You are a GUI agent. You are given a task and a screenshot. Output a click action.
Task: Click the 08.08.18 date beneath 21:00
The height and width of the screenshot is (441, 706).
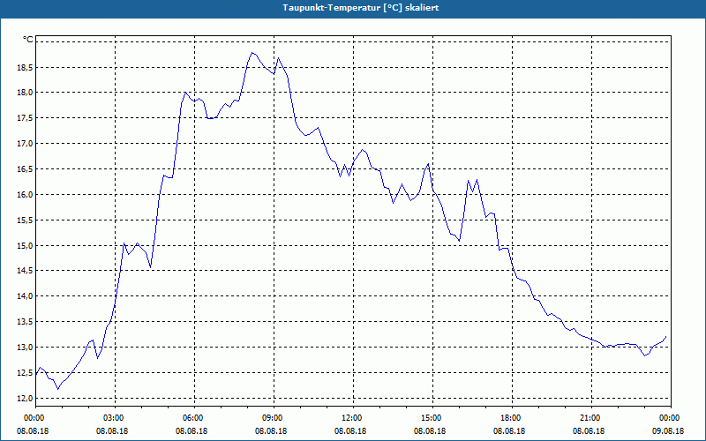589,430
